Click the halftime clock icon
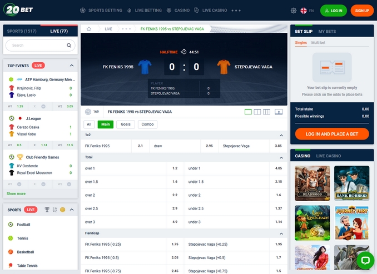This screenshot has width=377, height=274. click(x=183, y=52)
